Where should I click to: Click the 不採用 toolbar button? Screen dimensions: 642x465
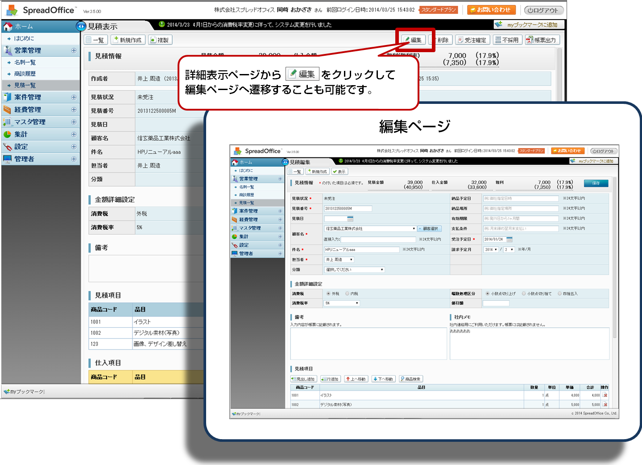(507, 40)
